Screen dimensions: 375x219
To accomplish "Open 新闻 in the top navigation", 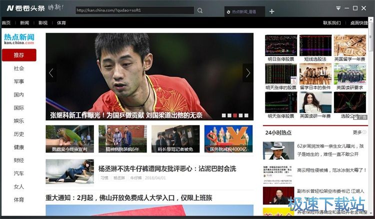I will click(24, 22).
